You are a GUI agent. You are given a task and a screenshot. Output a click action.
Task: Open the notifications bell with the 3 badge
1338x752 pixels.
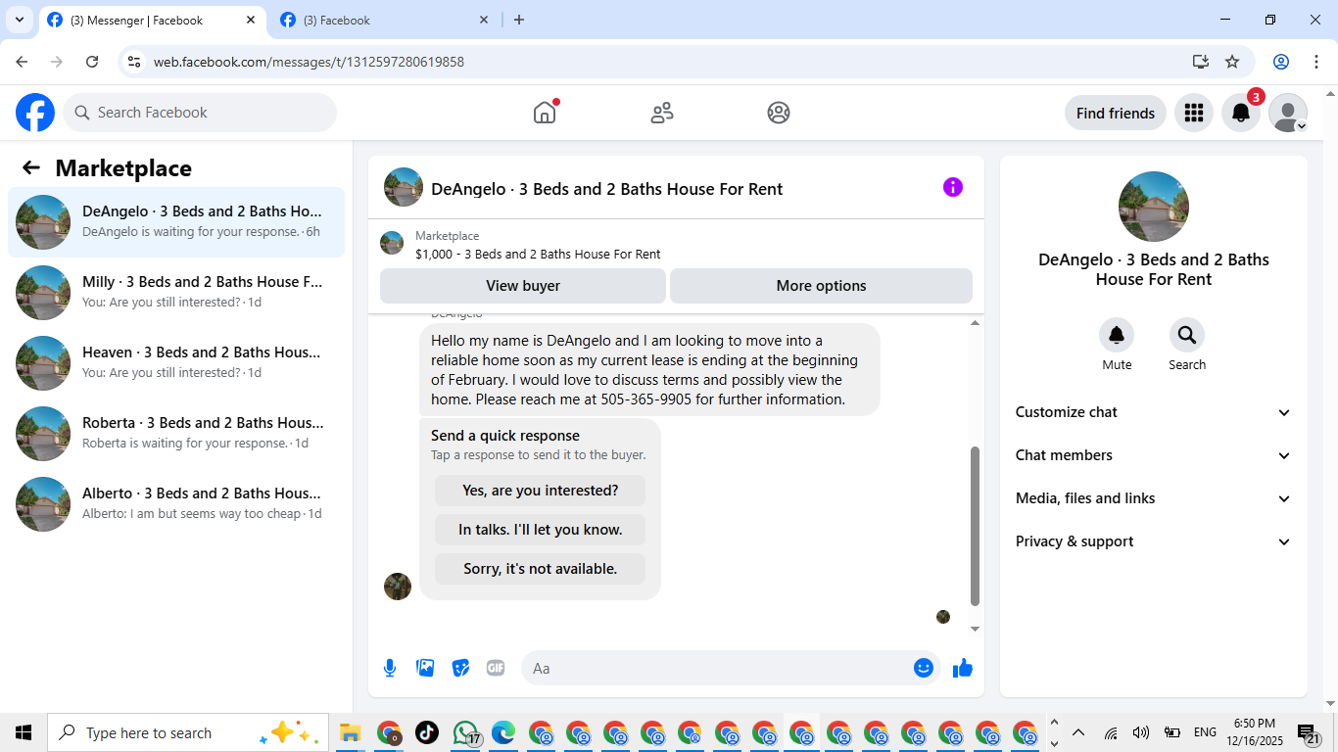coord(1241,113)
